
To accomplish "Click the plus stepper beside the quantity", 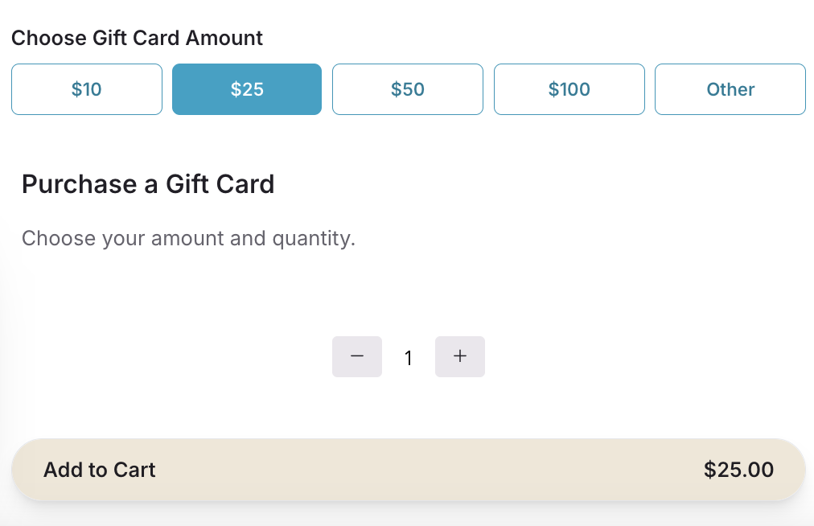I will (459, 356).
